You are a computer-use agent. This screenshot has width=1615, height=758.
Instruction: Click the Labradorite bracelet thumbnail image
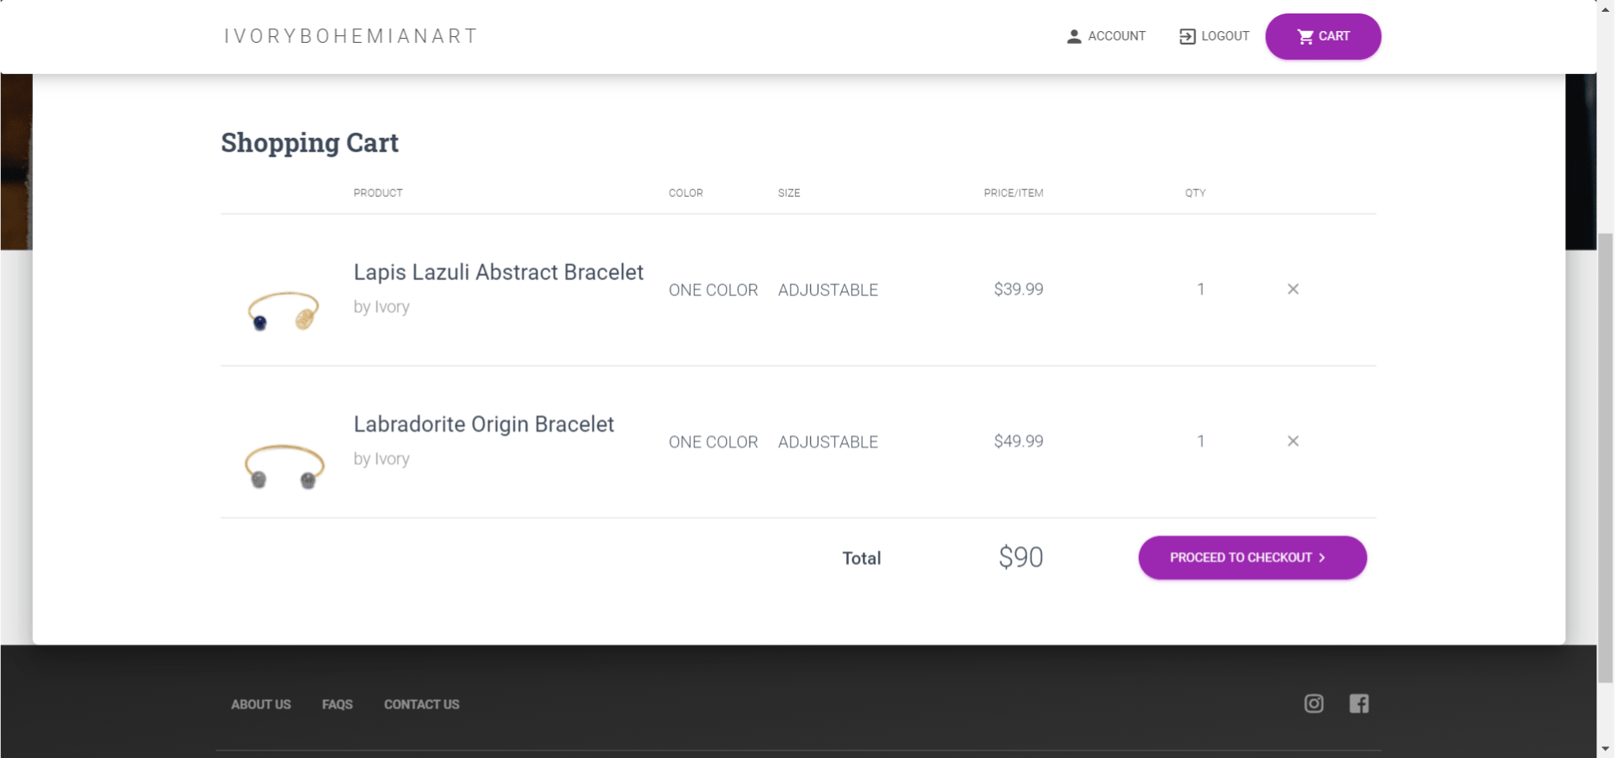pyautogui.click(x=284, y=466)
